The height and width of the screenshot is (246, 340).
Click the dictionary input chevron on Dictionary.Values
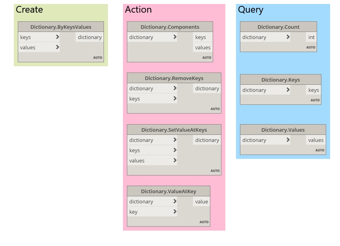(288, 140)
